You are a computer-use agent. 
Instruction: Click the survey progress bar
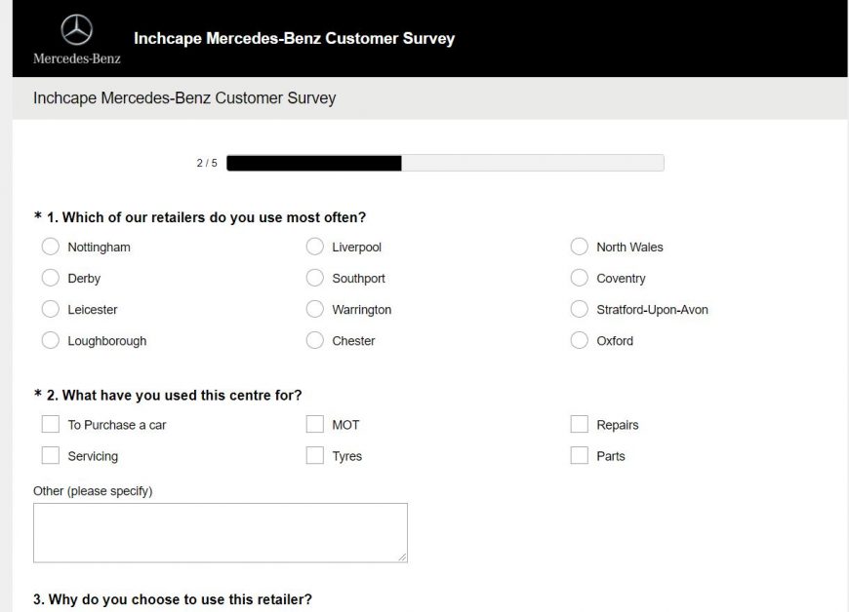[x=445, y=163]
